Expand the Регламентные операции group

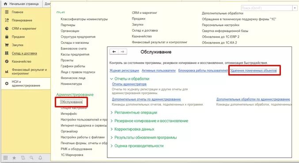tap(112, 113)
